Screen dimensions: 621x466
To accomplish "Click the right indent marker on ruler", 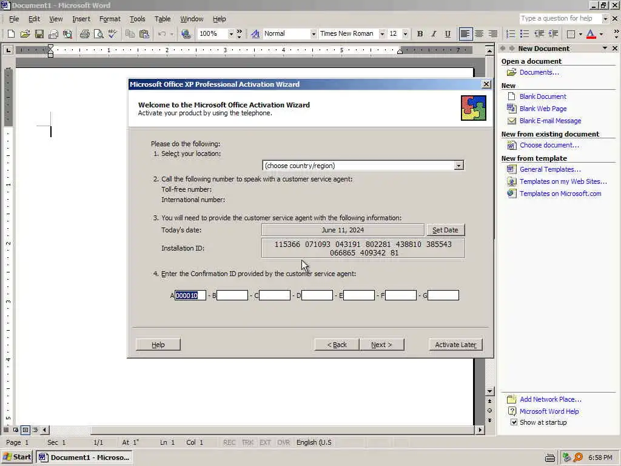I will tap(400, 52).
